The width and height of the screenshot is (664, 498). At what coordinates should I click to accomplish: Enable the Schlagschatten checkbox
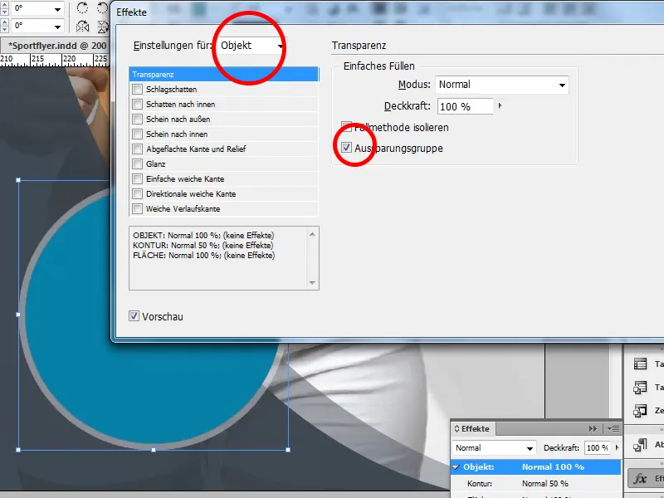tap(137, 90)
